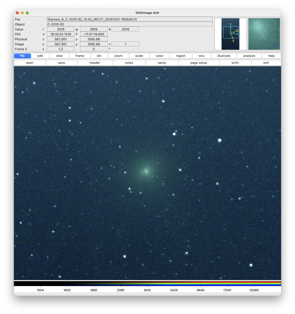Click the panner overview thumbnail

pos(230,34)
